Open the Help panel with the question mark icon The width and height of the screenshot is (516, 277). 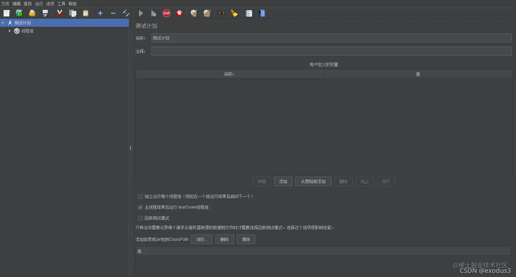point(262,13)
